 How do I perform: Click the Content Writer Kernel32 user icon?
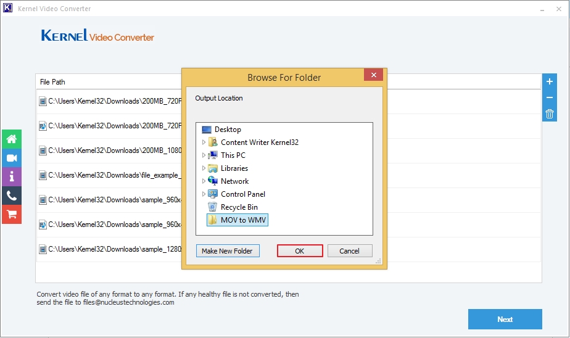tap(213, 142)
